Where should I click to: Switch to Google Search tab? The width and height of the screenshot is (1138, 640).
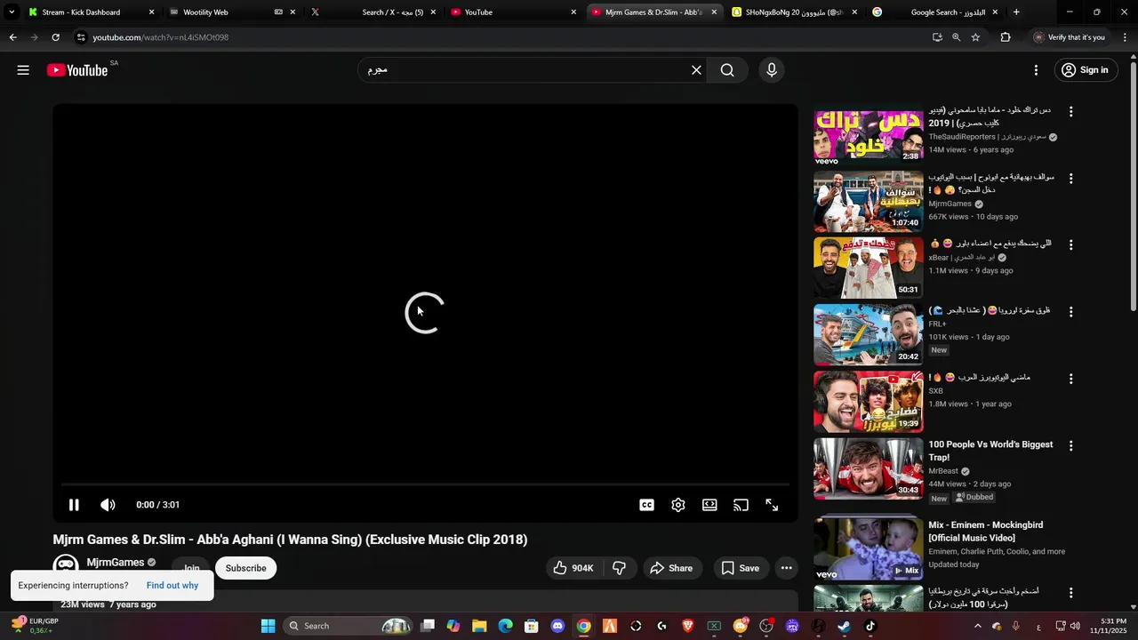(935, 12)
